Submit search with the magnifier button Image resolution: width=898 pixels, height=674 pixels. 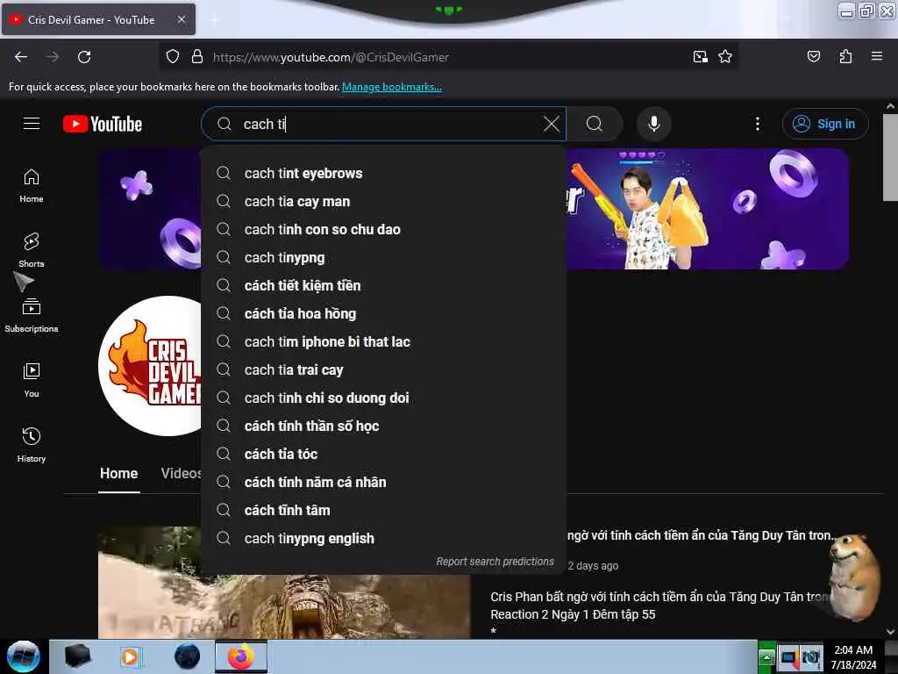point(595,123)
